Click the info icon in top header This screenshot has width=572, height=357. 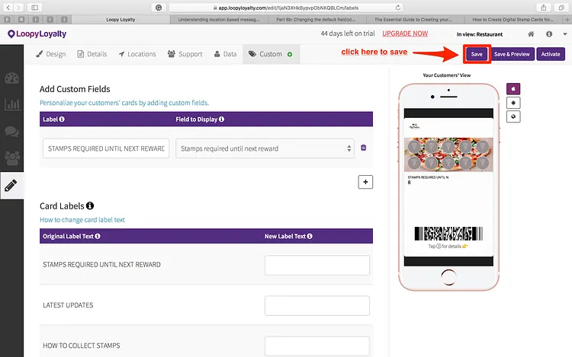(x=549, y=33)
